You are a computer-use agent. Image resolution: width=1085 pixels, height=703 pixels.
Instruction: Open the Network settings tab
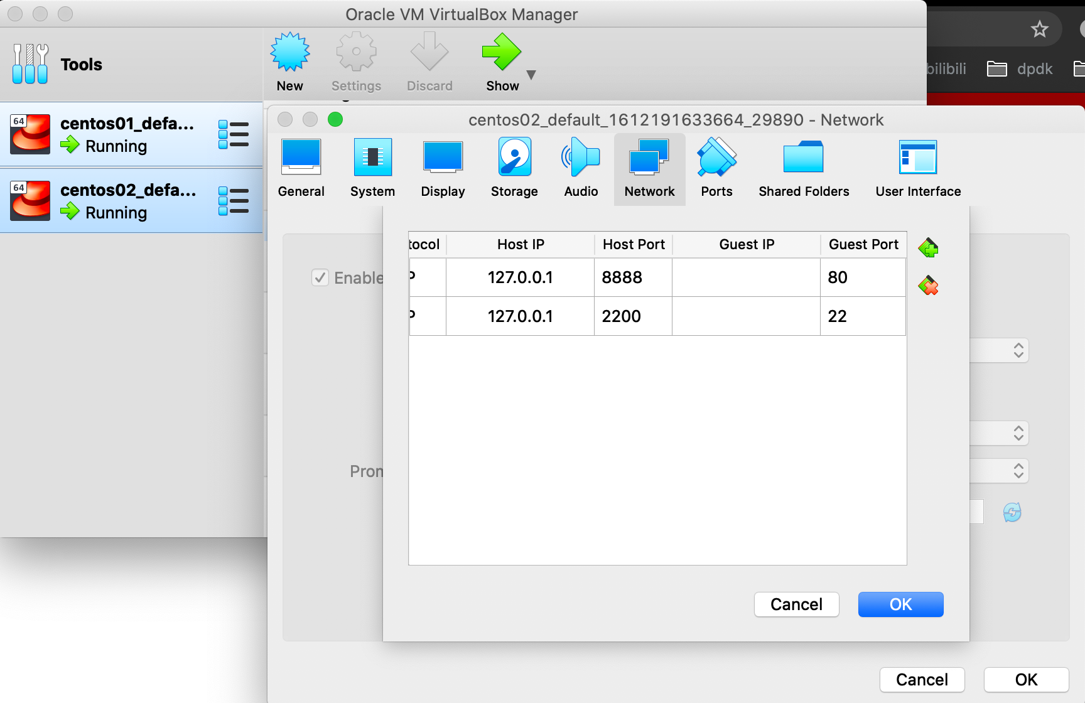tap(650, 169)
